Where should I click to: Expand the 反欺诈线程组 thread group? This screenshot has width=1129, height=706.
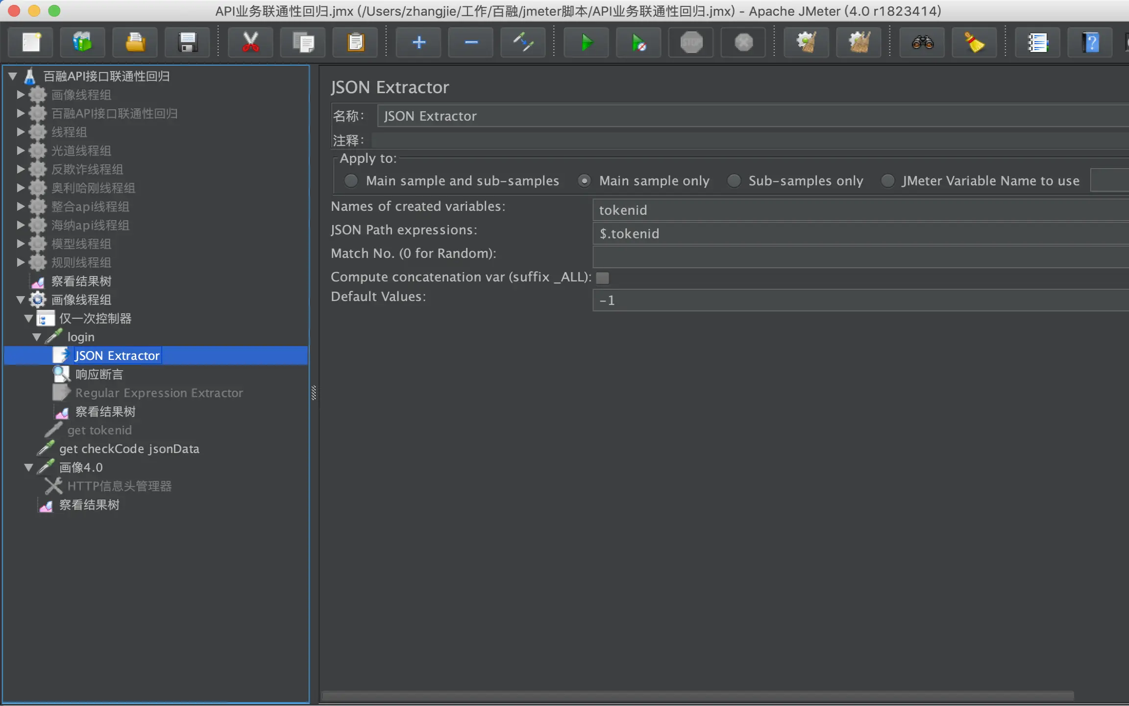tap(21, 170)
